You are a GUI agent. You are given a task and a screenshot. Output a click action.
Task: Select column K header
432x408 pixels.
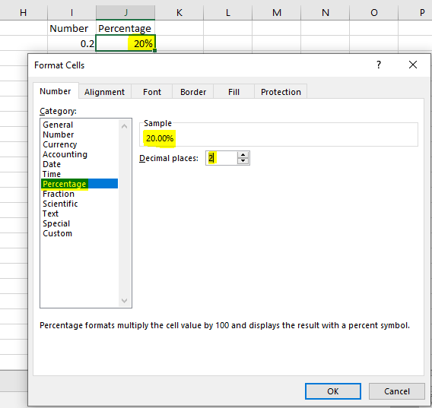(x=179, y=12)
